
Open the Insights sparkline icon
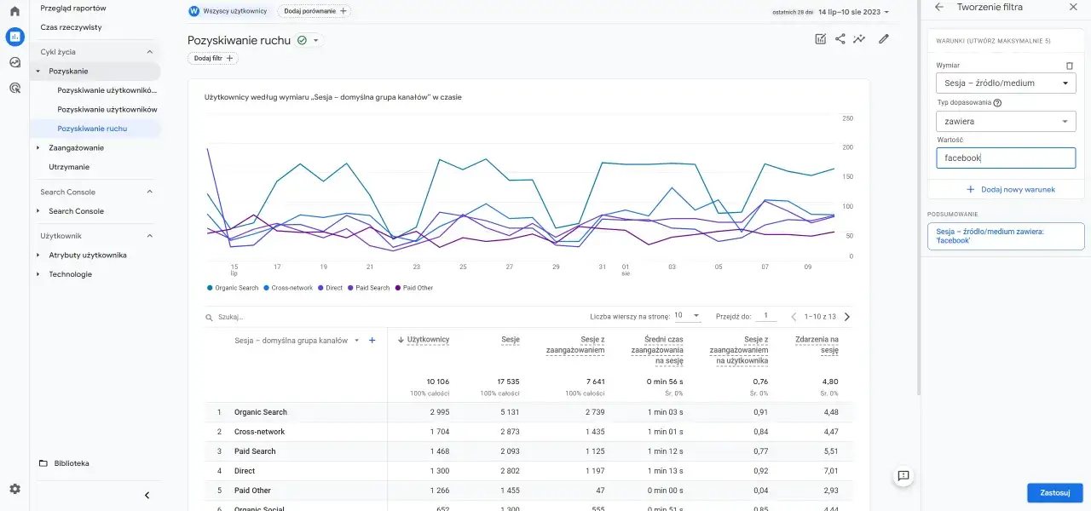(860, 39)
